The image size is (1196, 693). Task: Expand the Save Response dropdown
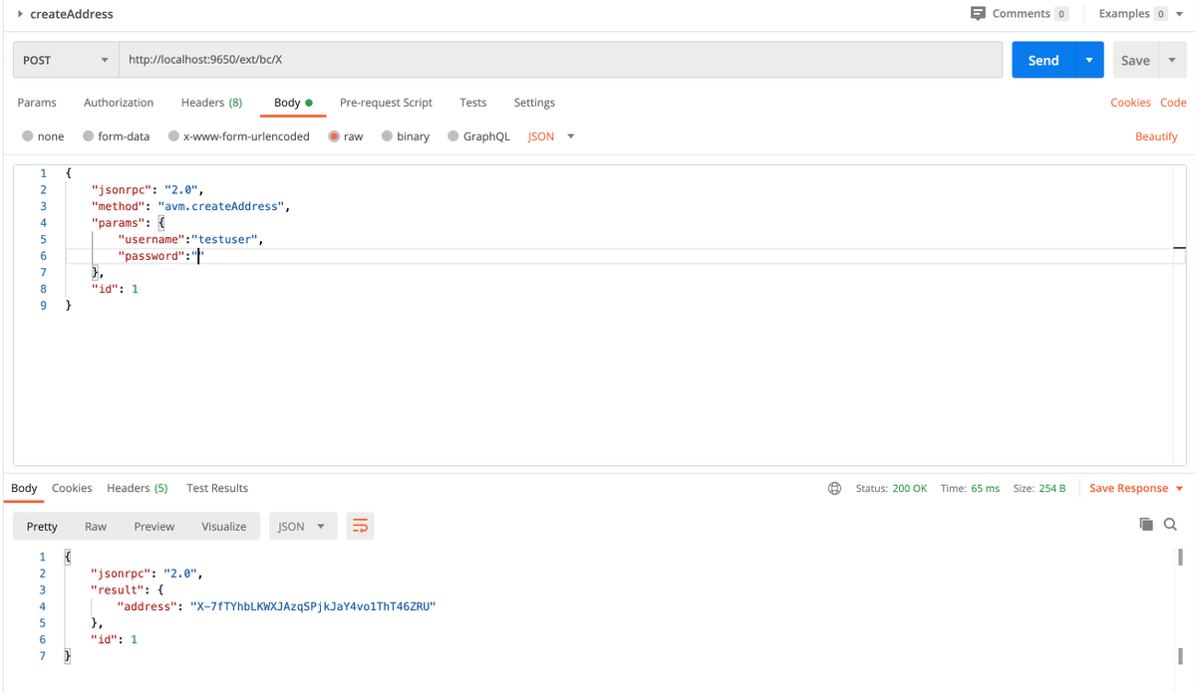1180,489
